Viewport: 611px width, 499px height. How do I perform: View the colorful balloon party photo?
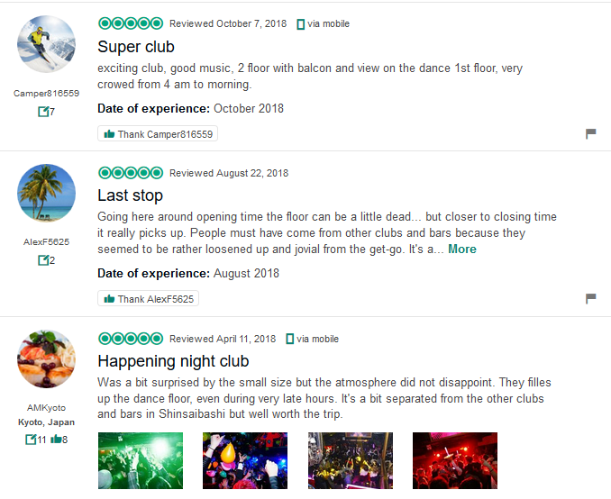click(245, 460)
